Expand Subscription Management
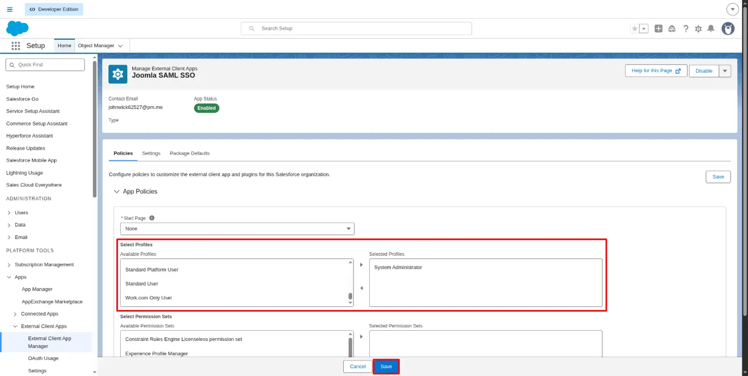This screenshot has height=376, width=748. (9, 265)
